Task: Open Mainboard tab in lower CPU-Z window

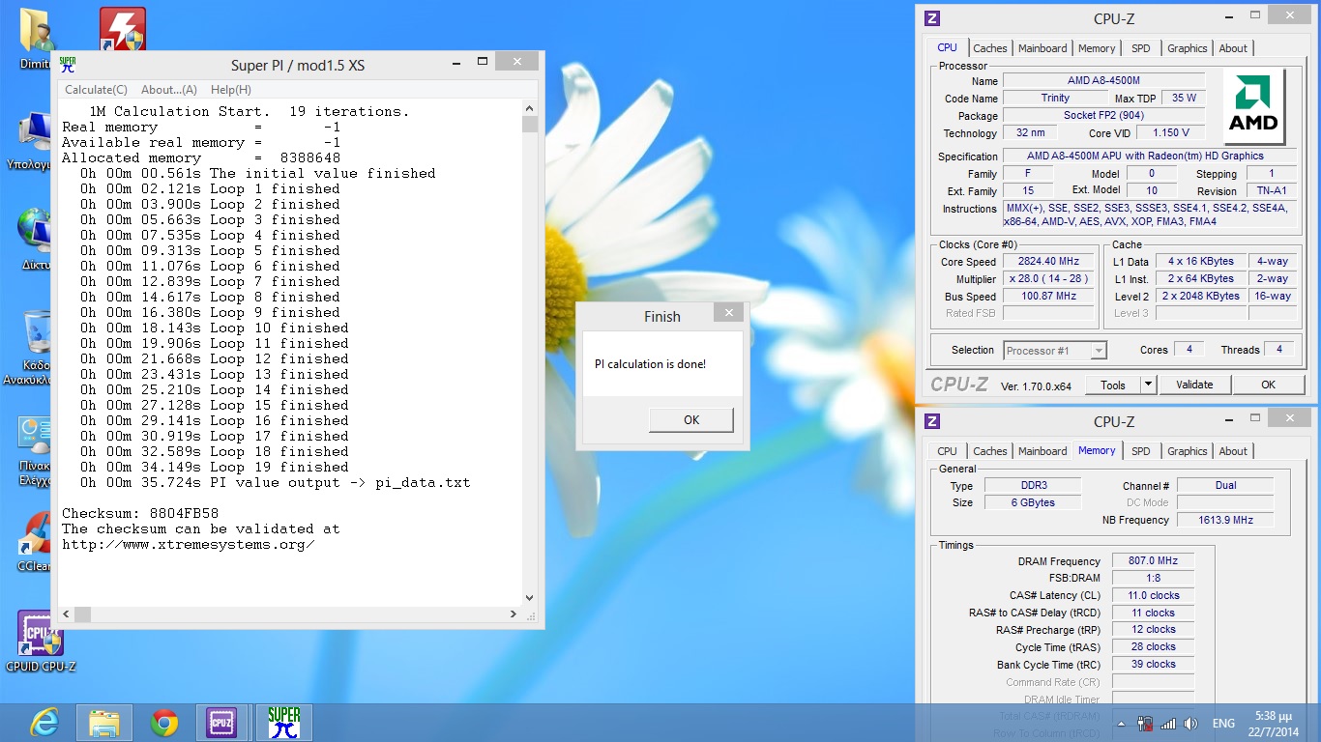Action: [x=1042, y=451]
